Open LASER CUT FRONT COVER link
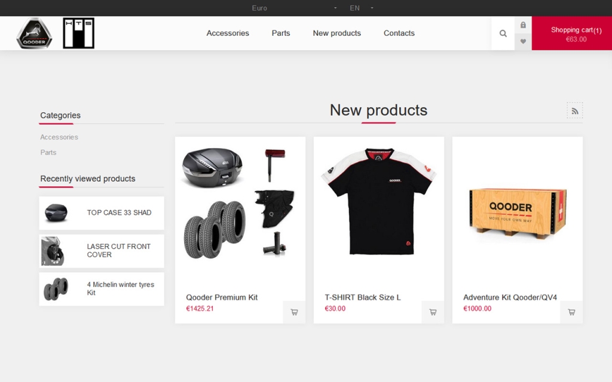The height and width of the screenshot is (382, 612). pyautogui.click(x=119, y=251)
